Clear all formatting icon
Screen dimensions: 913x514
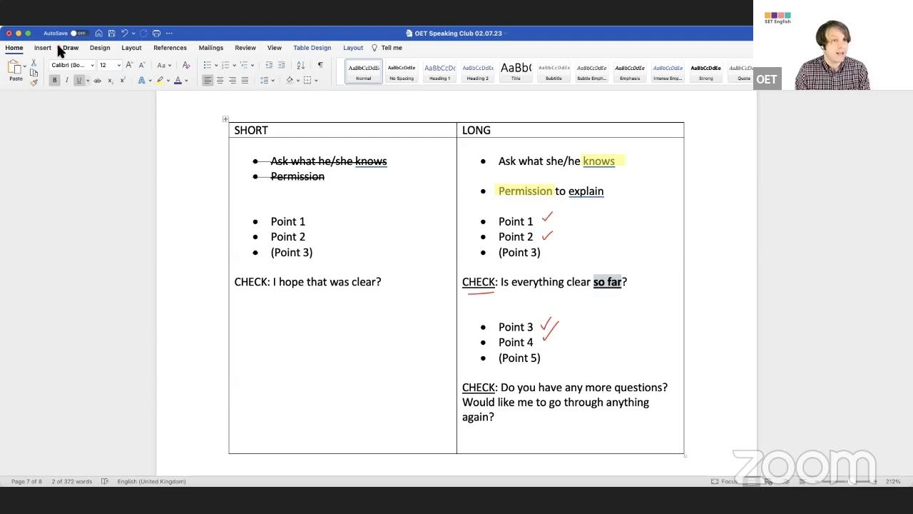click(186, 65)
